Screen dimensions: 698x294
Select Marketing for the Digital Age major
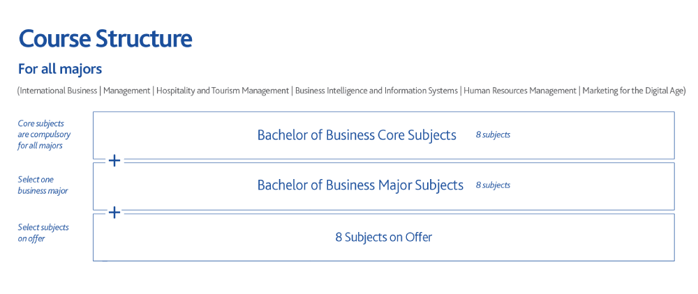632,91
